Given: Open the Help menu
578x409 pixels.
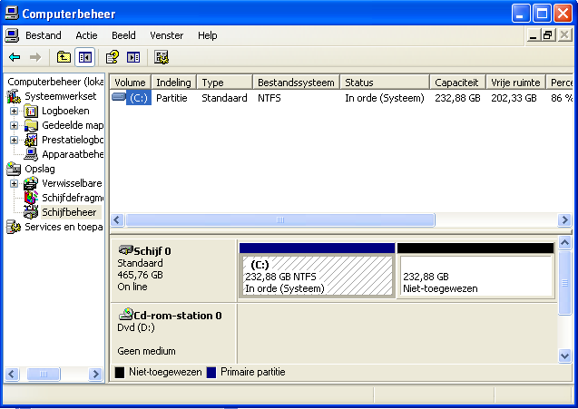Looking at the screenshot, I should click(208, 35).
